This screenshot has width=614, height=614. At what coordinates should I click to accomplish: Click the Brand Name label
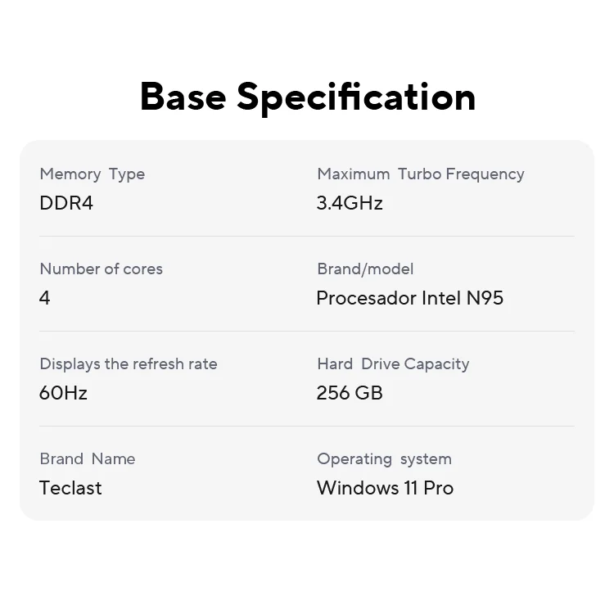click(87, 458)
